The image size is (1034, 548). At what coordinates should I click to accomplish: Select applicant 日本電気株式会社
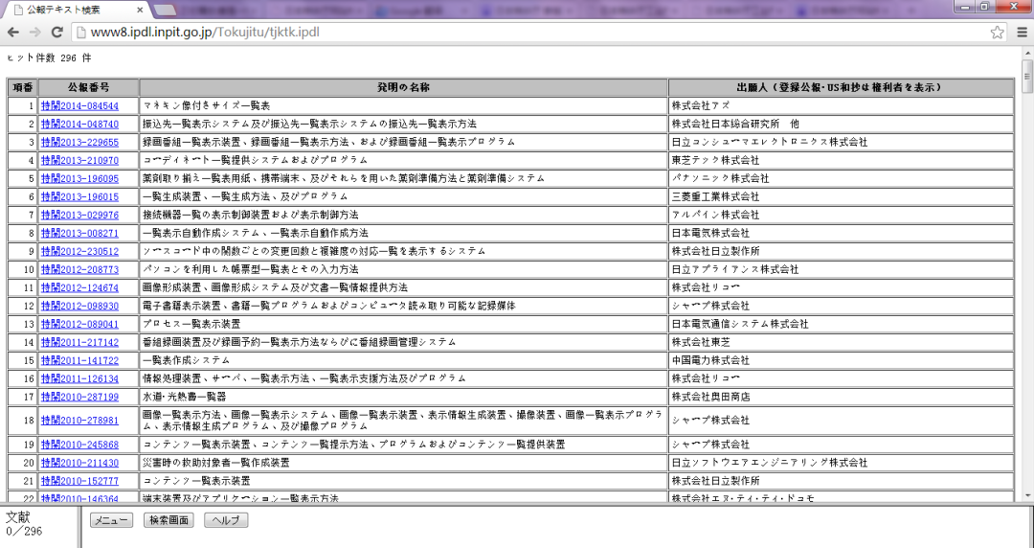click(710, 233)
